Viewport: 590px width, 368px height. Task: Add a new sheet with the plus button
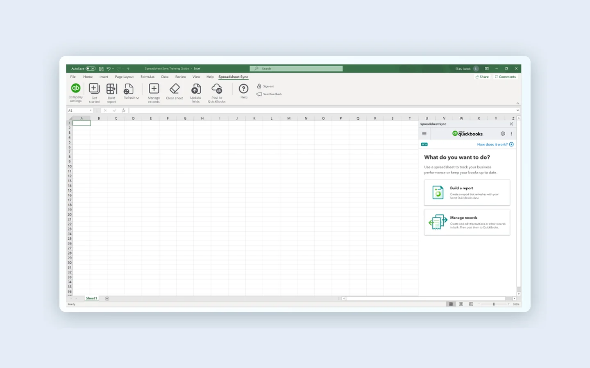tap(107, 298)
